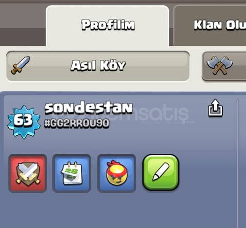Image resolution: width=246 pixels, height=228 pixels.
Task: Select the crossed axes builder base icon
Action: (219, 65)
